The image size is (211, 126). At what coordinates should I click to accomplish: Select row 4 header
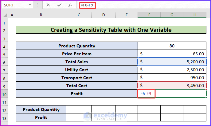coord(5,46)
